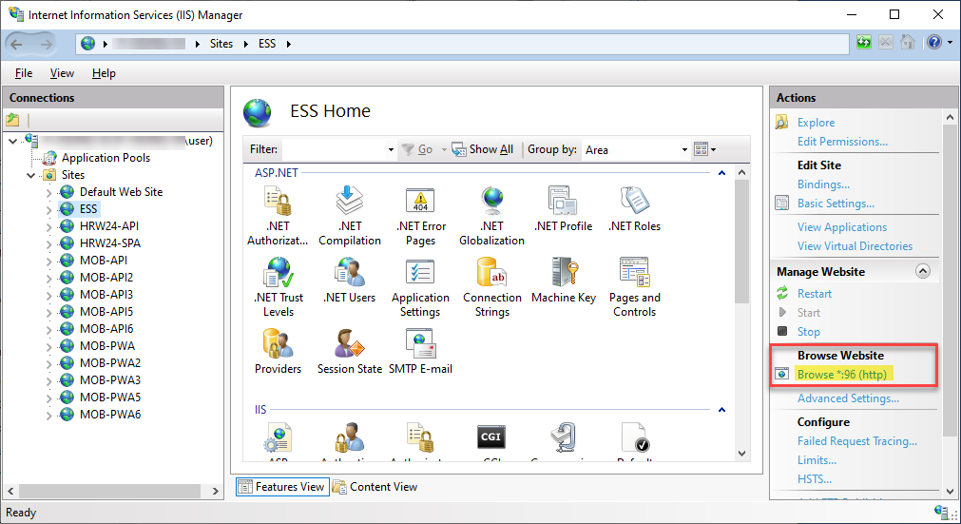Image resolution: width=961 pixels, height=524 pixels.
Task: Expand the ESS site node
Action: click(x=49, y=209)
